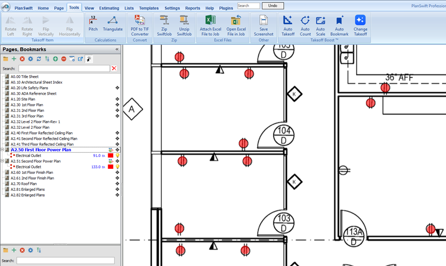Click red X delete icon in Pages toolbar

pos(22,59)
